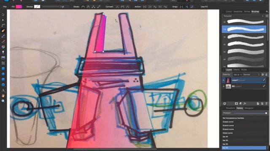Toggle second Snap option icon

tap(186, 7)
